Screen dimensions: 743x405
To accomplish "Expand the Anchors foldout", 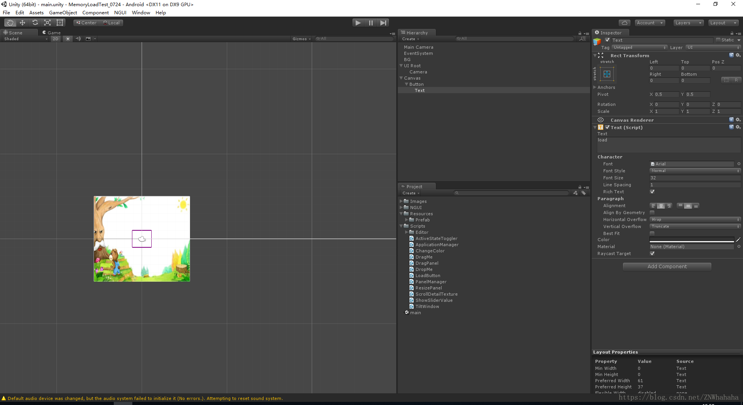I will click(x=595, y=87).
